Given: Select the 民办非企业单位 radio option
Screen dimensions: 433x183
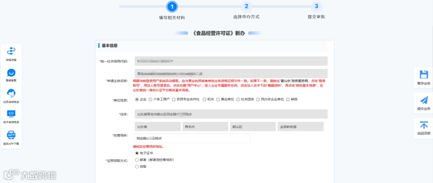Looking at the screenshot, I should click(x=258, y=99).
